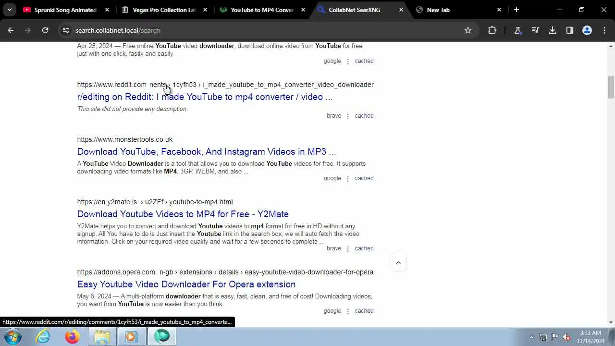615x346 pixels.
Task: Click the vertical scrollbar thumb
Action: pyautogui.click(x=611, y=87)
